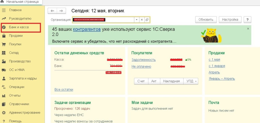Open the Администрирование section
260x123 pixels.
25,113
